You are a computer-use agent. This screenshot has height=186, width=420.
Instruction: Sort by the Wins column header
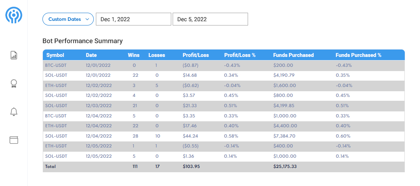tap(134, 55)
